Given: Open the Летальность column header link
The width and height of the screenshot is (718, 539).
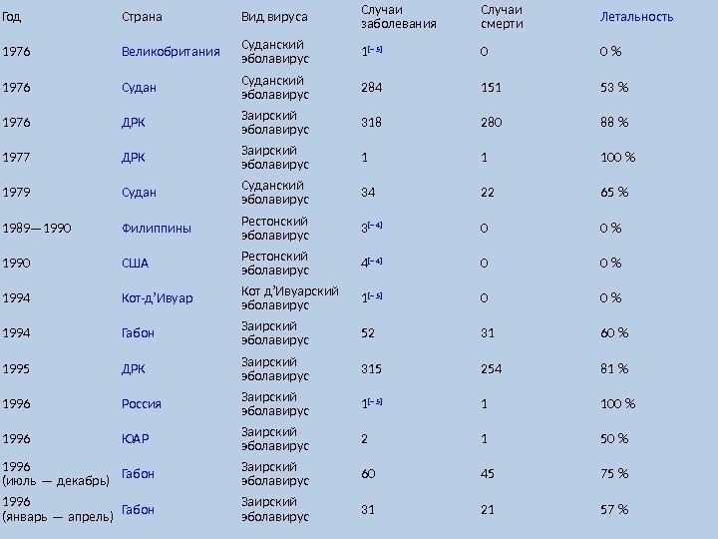Looking at the screenshot, I should 636,17.
